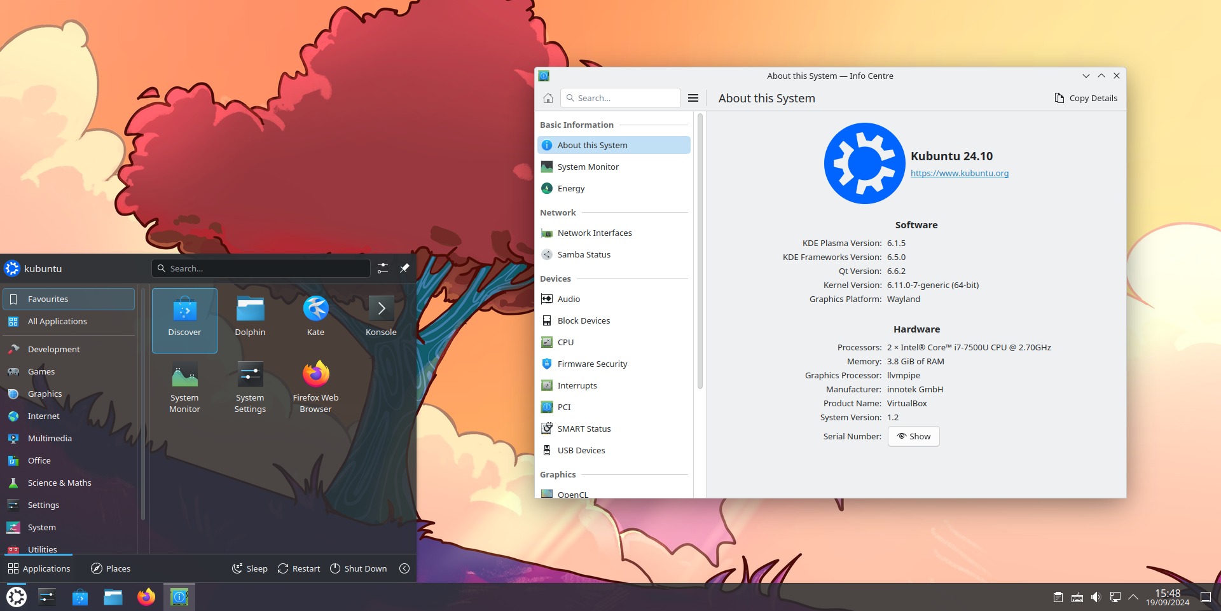
Task: Open the Games category
Action: tap(69, 371)
